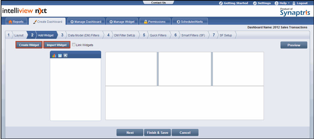This screenshot has height=139, width=314.
Task: Click the Dashboard Name: 2012 Sales Transactions text
Action: pyautogui.click(x=277, y=28)
